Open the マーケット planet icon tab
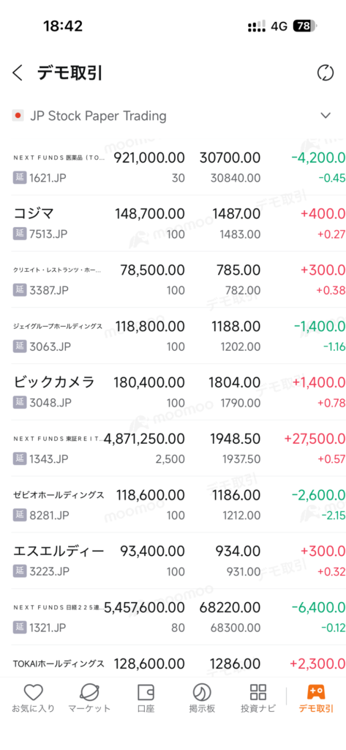 point(89,699)
